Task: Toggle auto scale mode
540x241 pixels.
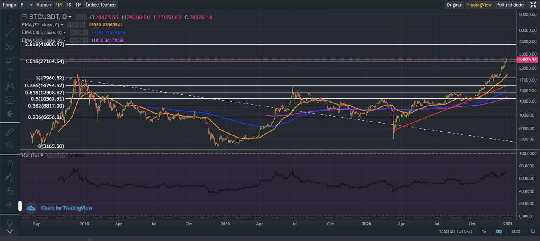Action: [516, 231]
